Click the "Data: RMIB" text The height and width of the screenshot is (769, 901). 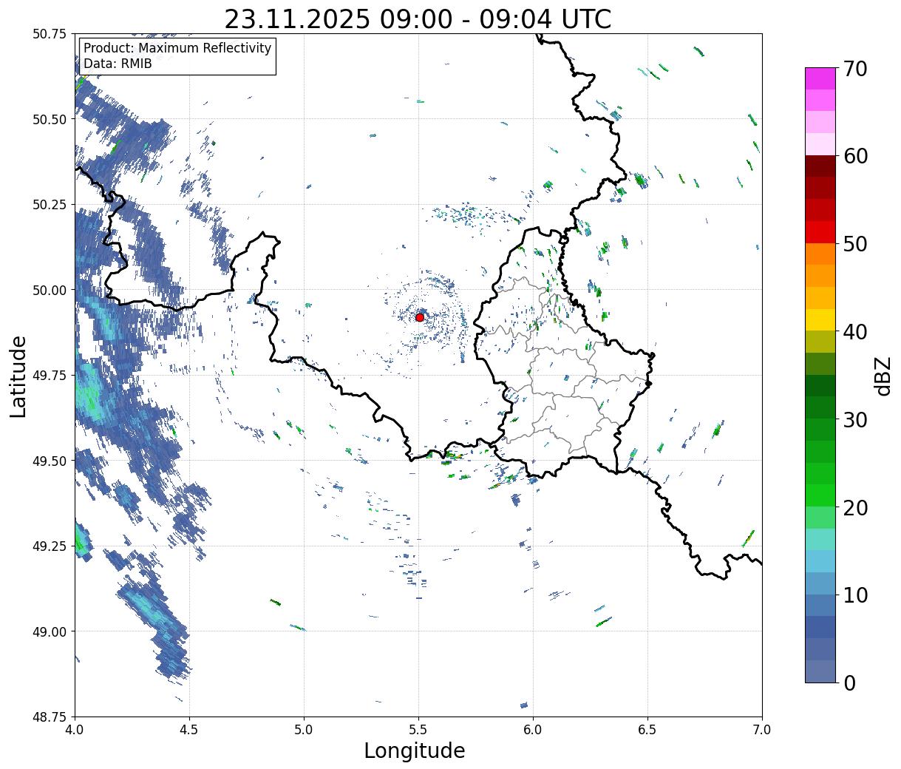coord(118,64)
